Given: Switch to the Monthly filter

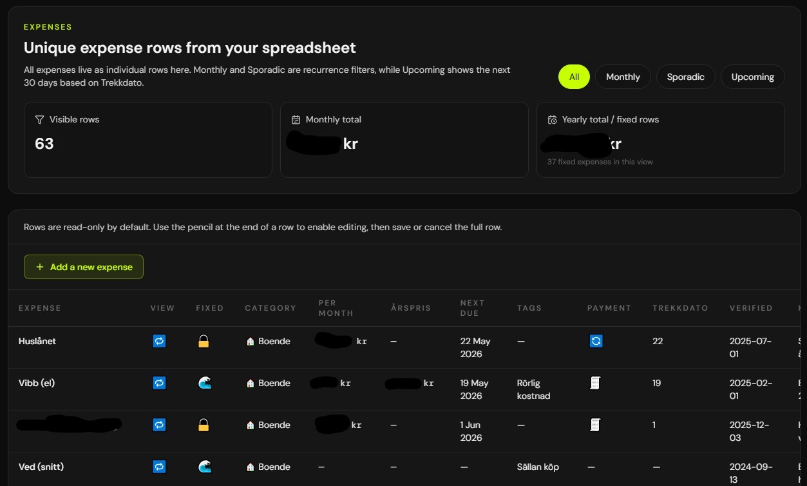Looking at the screenshot, I should 623,77.
